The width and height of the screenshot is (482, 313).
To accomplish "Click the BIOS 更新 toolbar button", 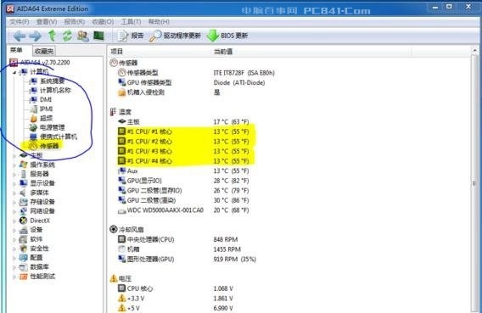I will tap(227, 36).
